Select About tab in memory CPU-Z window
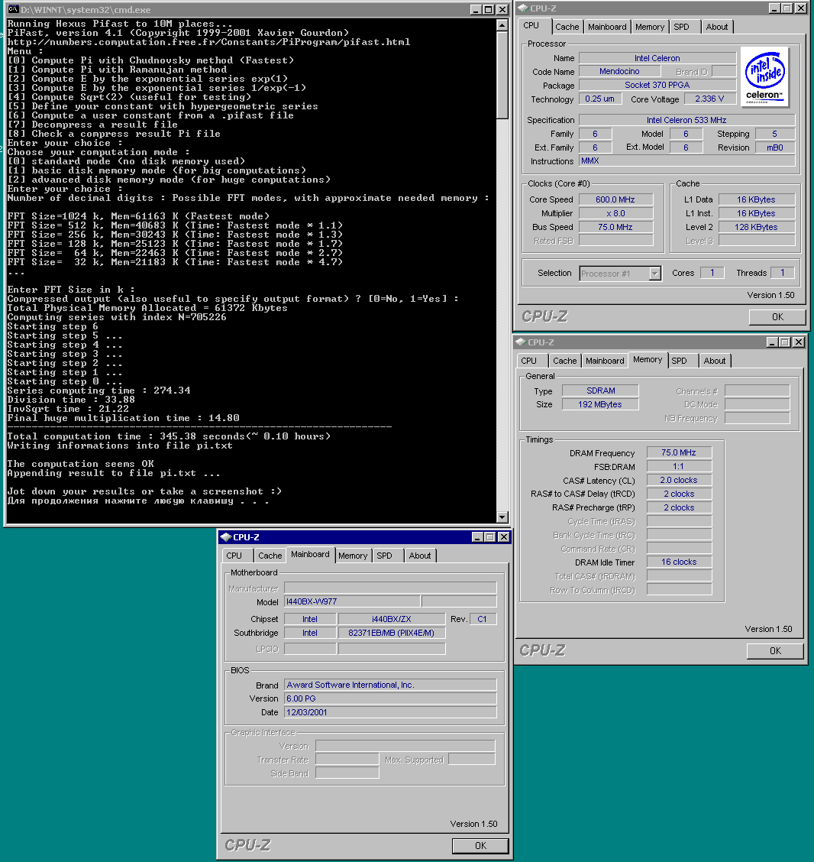This screenshot has width=814, height=862. pos(715,361)
